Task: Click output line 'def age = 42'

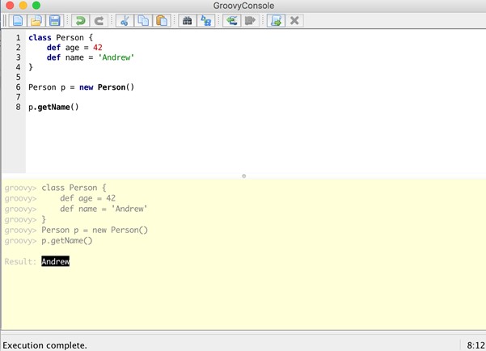Action: point(87,198)
